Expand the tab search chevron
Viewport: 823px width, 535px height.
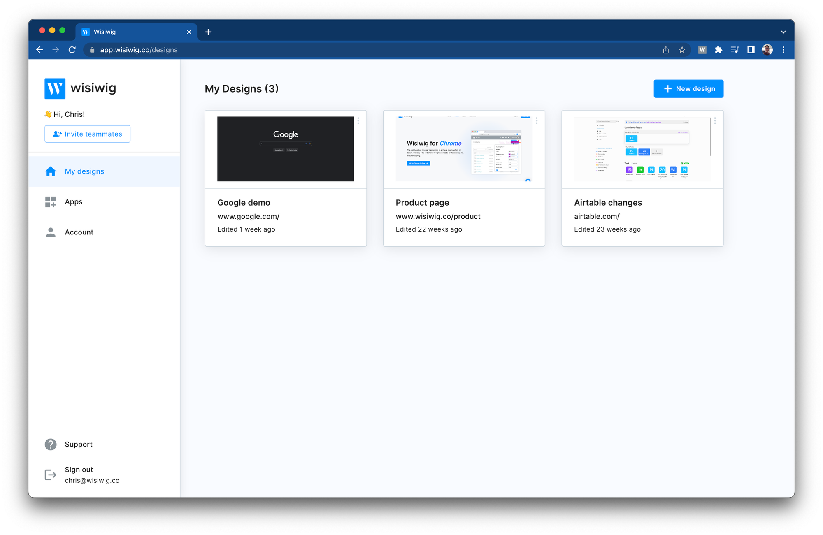(783, 32)
